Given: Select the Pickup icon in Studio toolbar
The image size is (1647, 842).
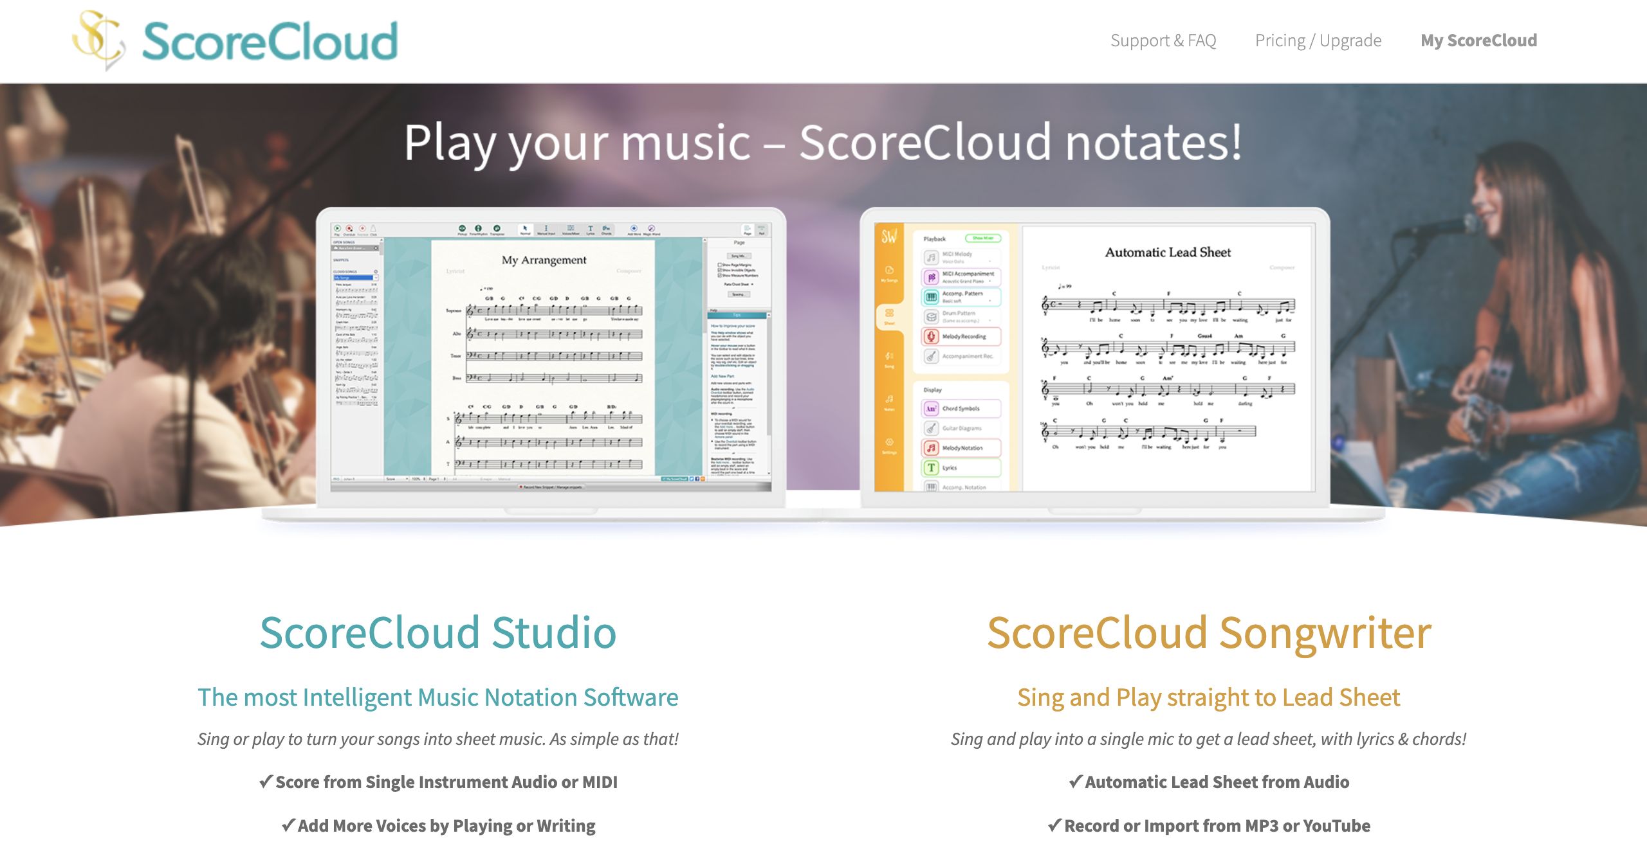Looking at the screenshot, I should [x=462, y=229].
